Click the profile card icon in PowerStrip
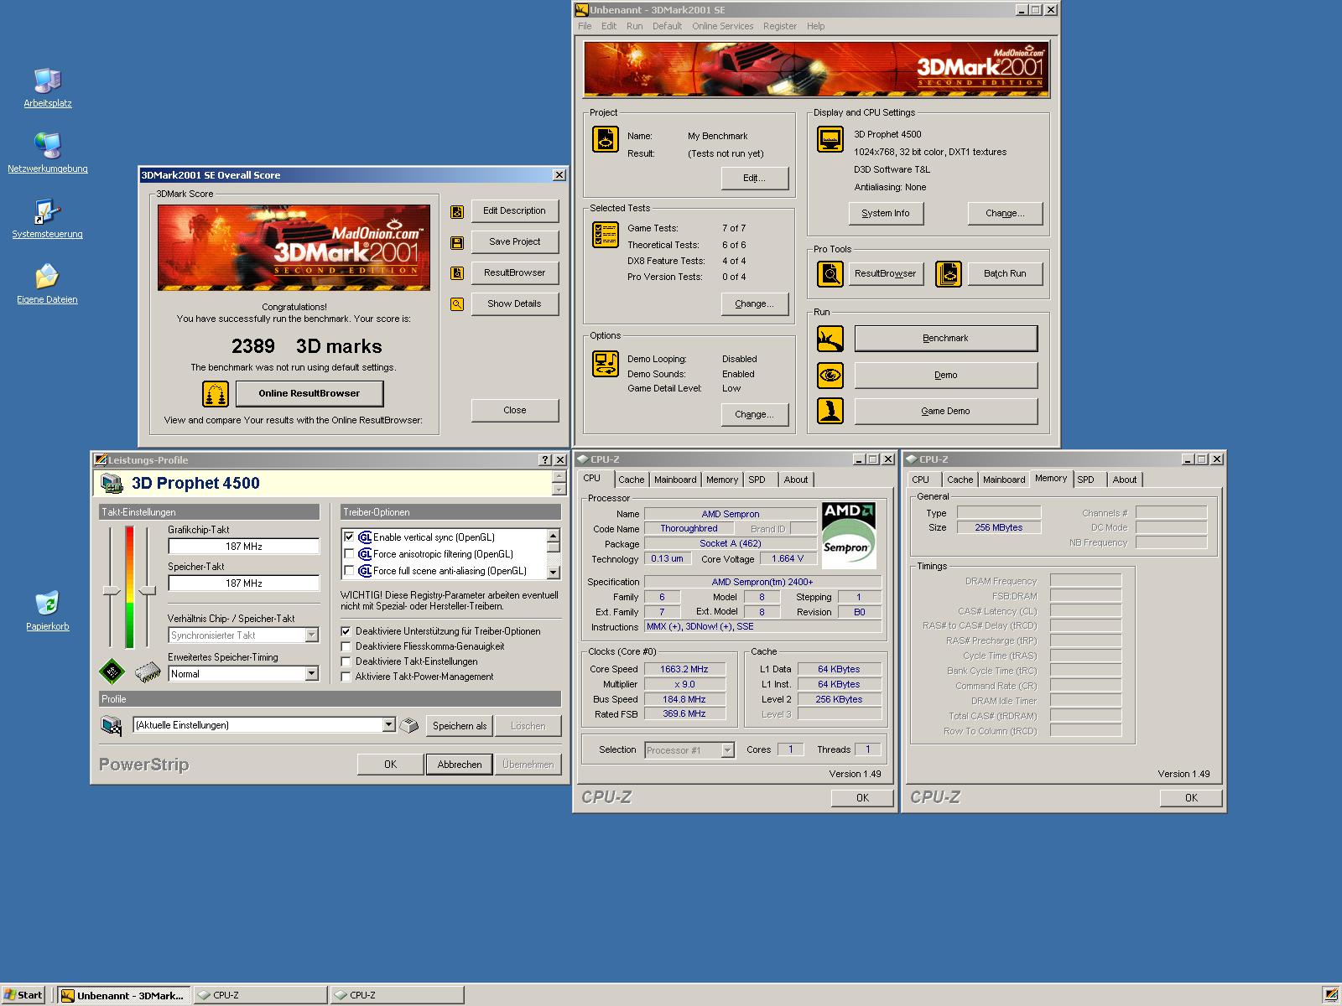 (x=111, y=725)
